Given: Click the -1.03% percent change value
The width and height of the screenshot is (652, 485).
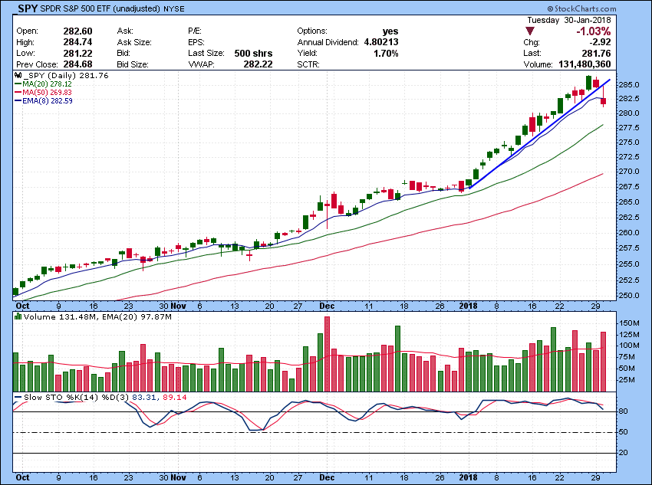Looking at the screenshot, I should [594, 31].
